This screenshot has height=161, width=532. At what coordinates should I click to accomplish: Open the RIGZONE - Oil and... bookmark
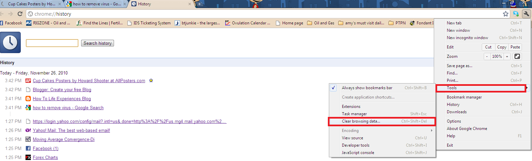tap(48, 23)
